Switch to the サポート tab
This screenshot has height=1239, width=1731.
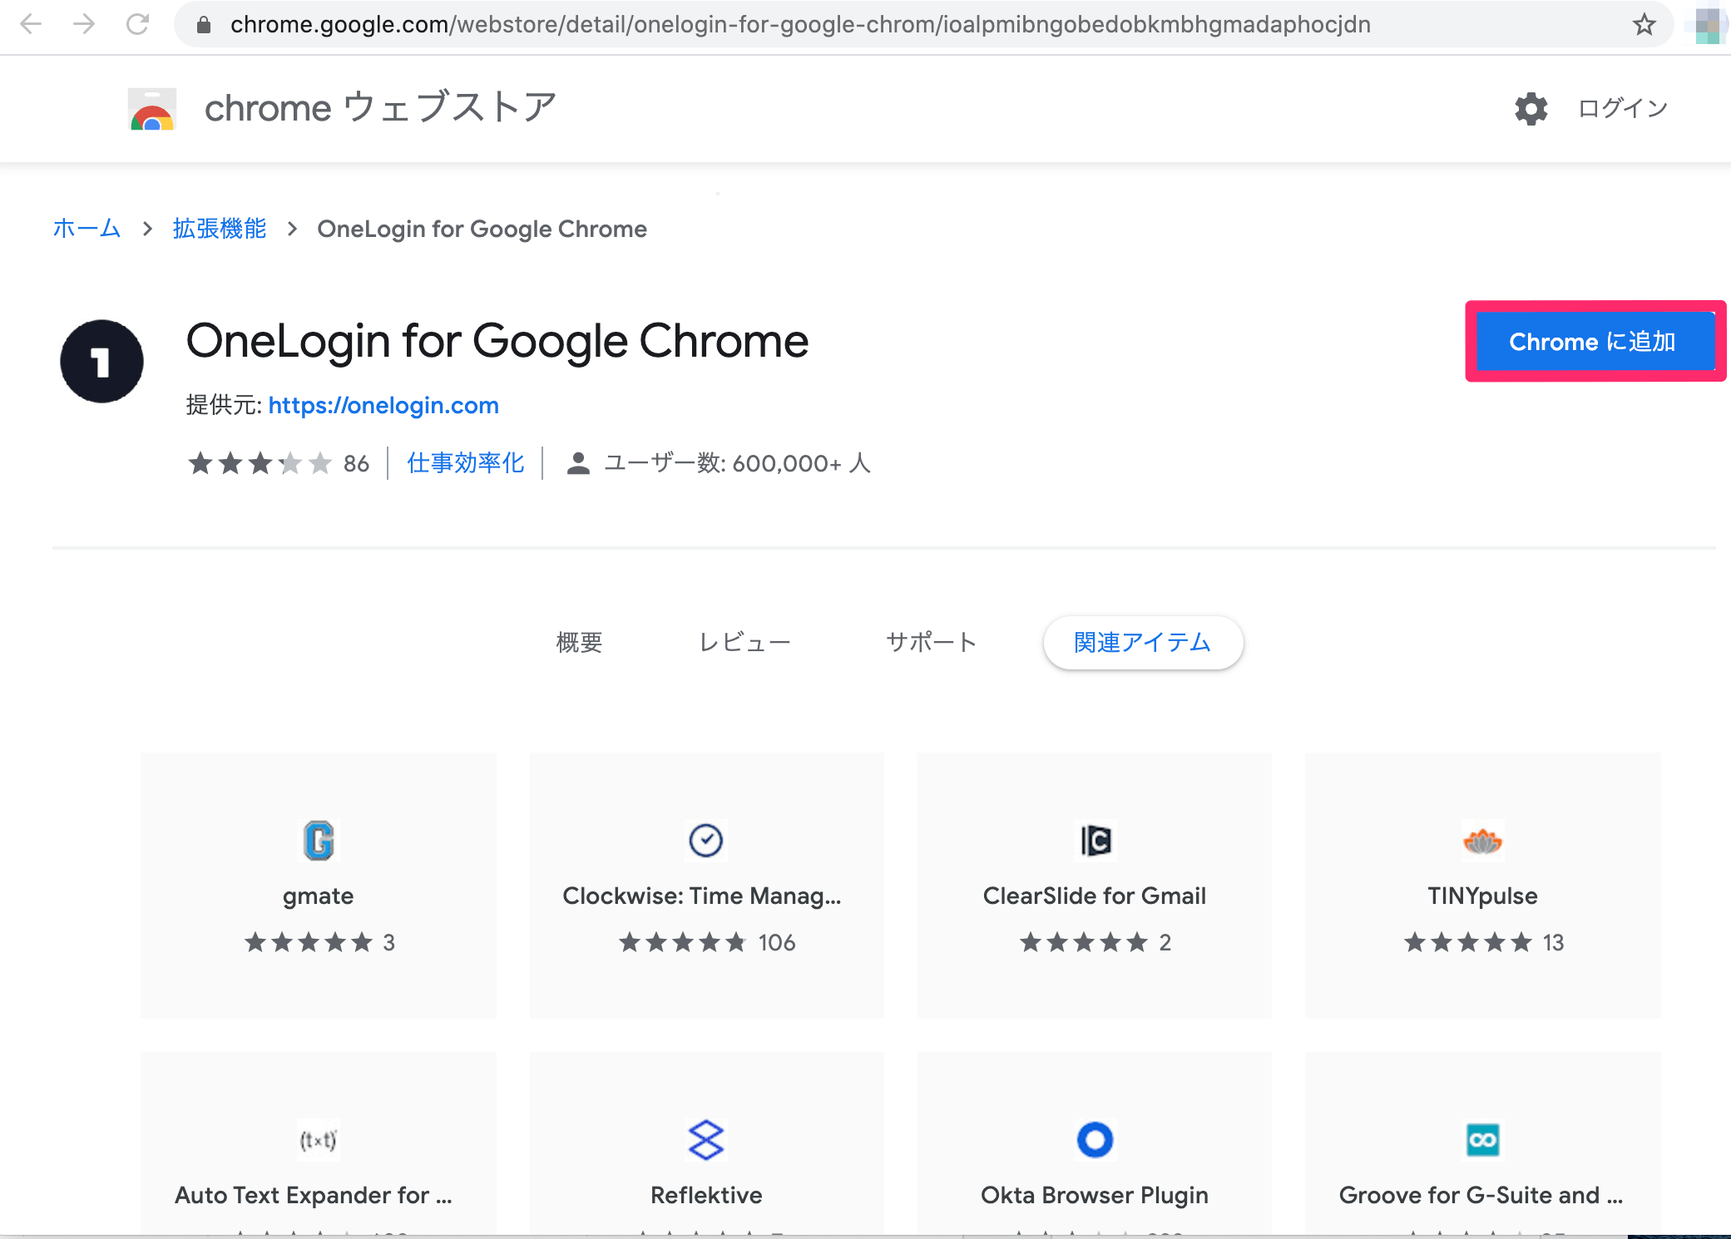click(x=931, y=643)
